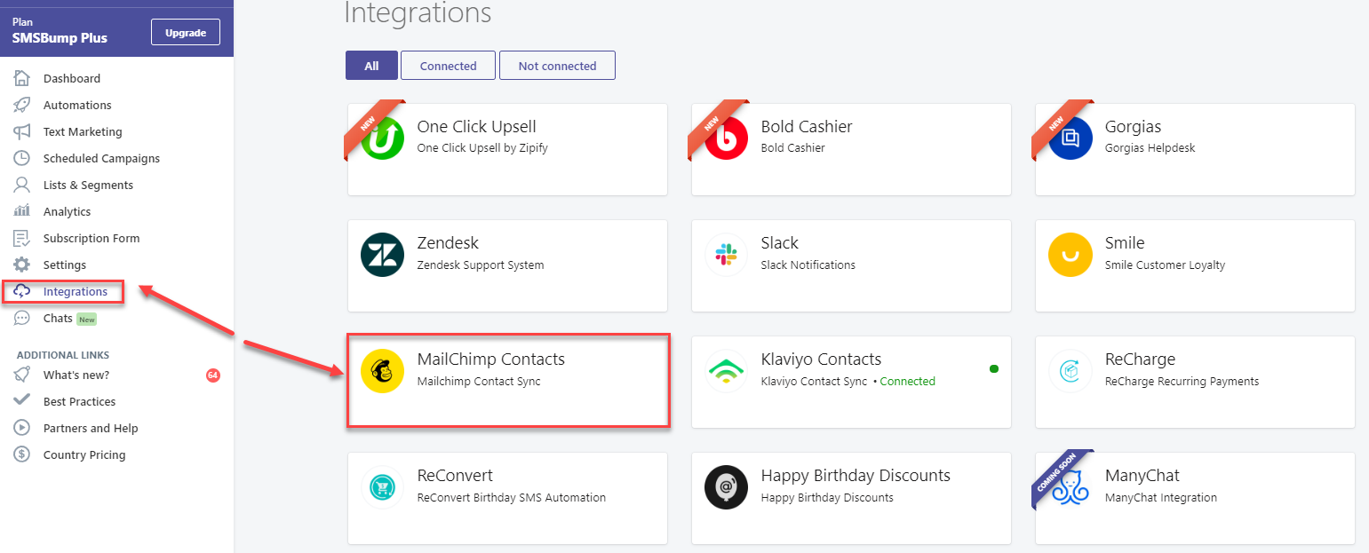Select the All filter tab
This screenshot has width=1369, height=553.
coord(371,66)
